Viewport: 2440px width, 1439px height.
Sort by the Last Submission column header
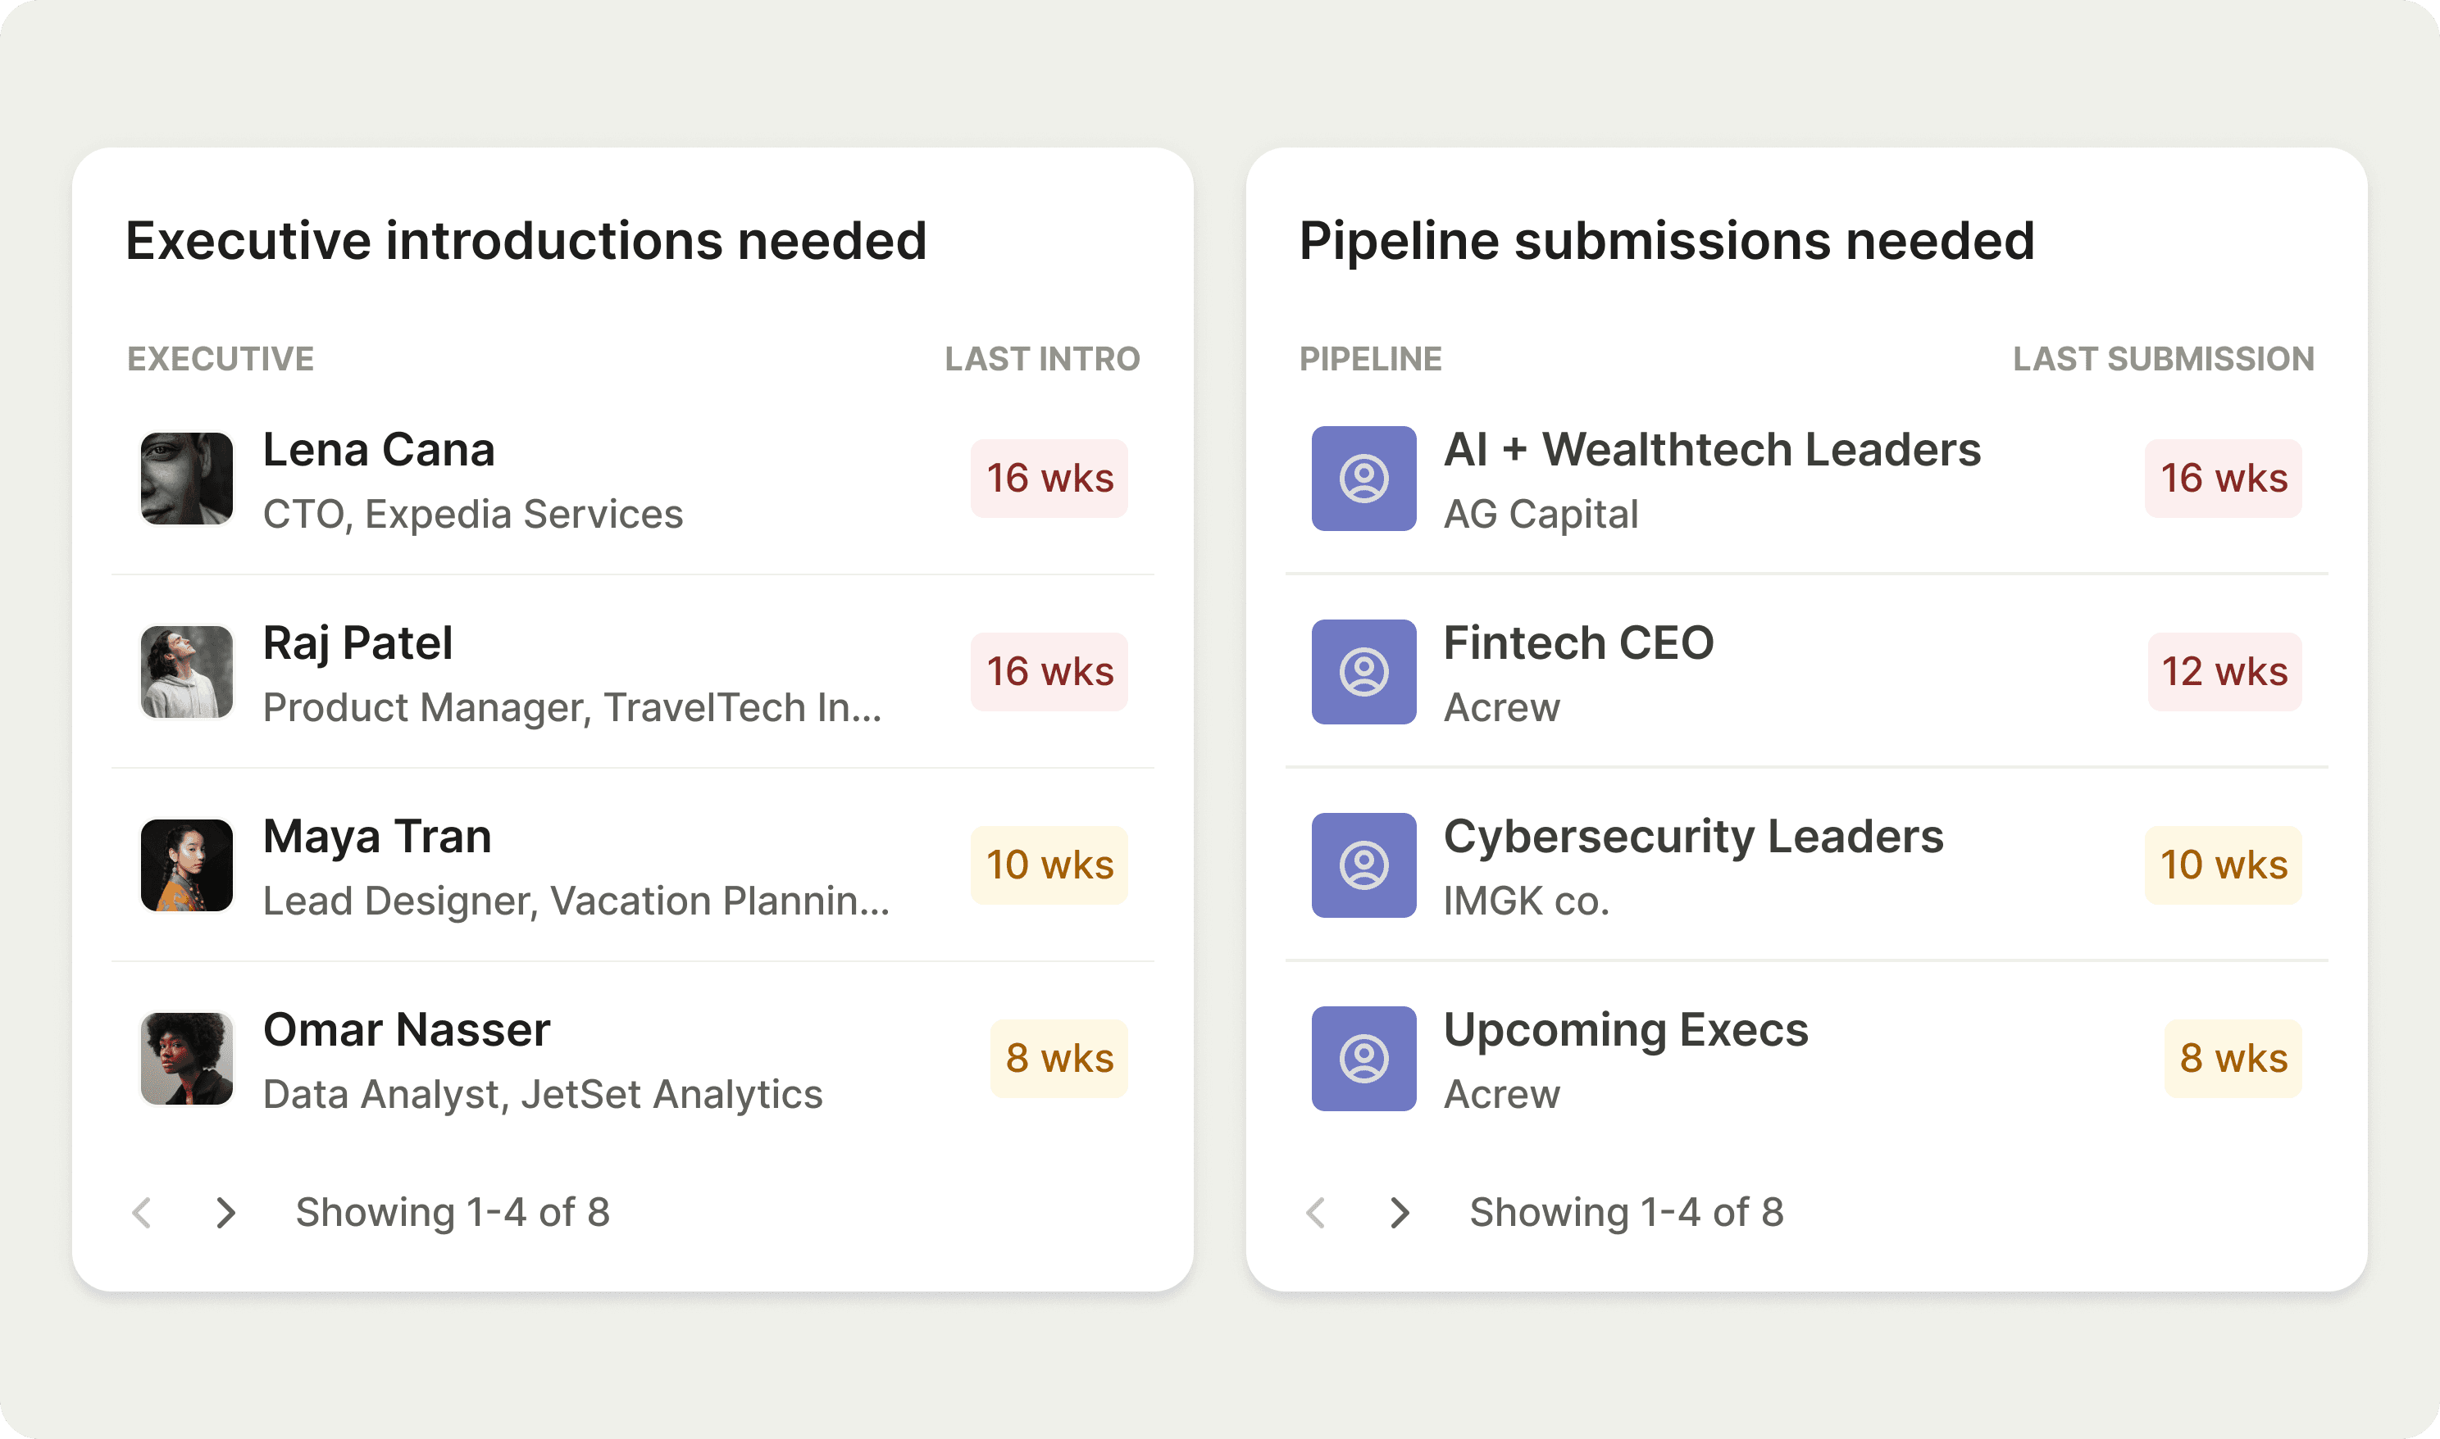[2163, 359]
